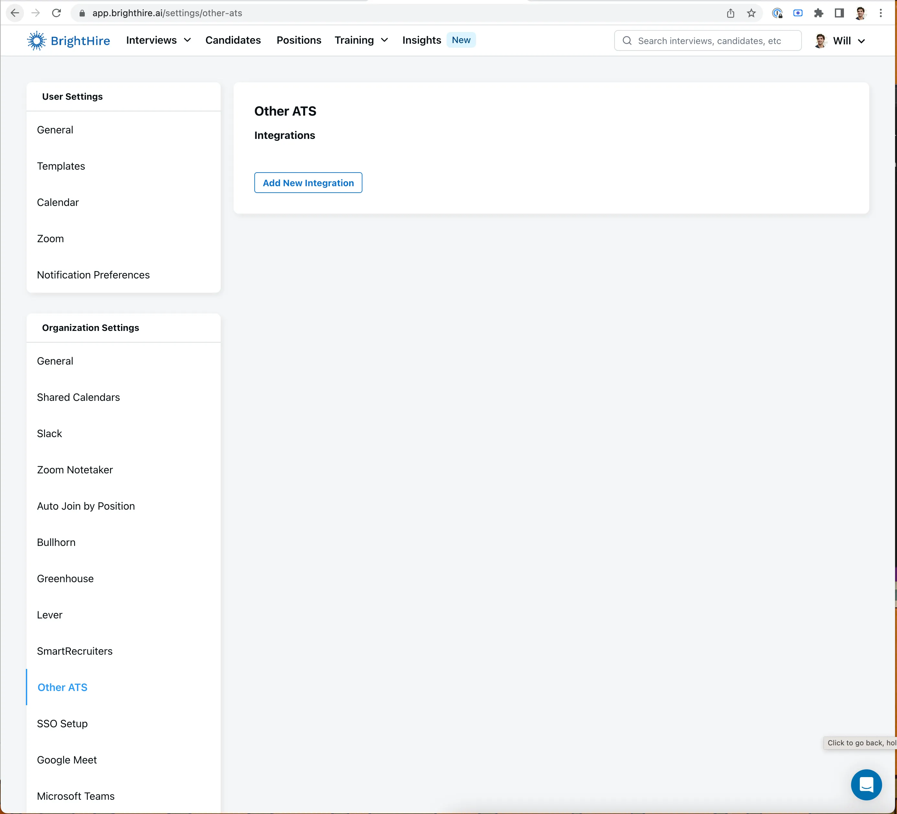
Task: Click the Chrome profile avatar
Action: [x=860, y=13]
